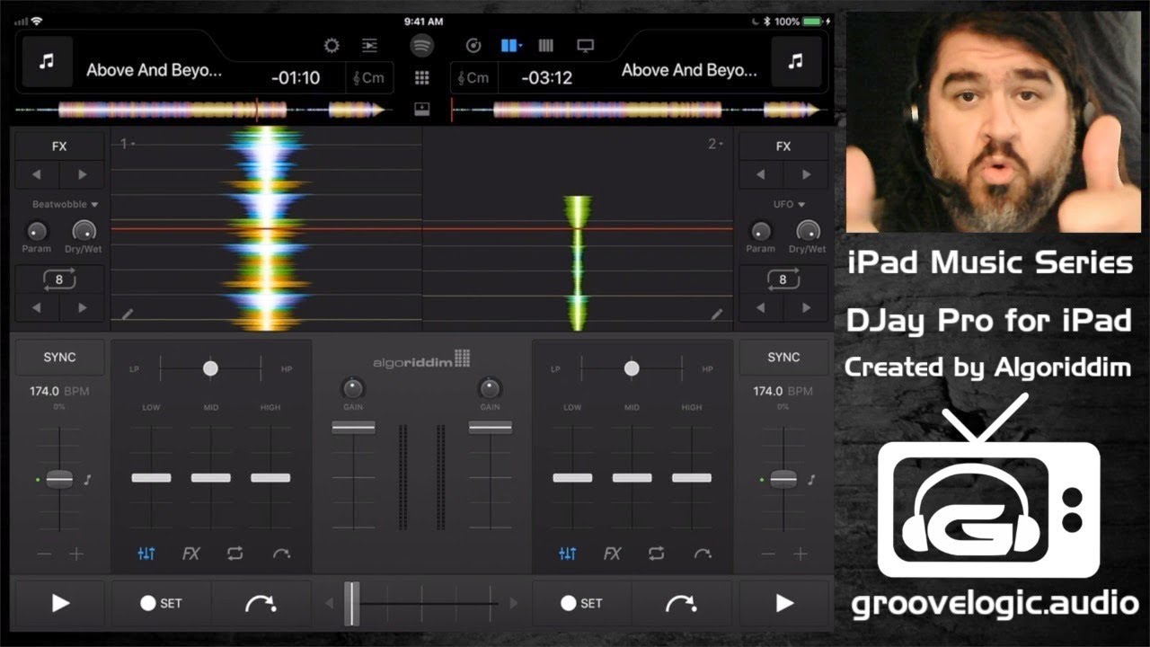
Task: Toggle deck 1 key lock note
Action: pos(87,480)
